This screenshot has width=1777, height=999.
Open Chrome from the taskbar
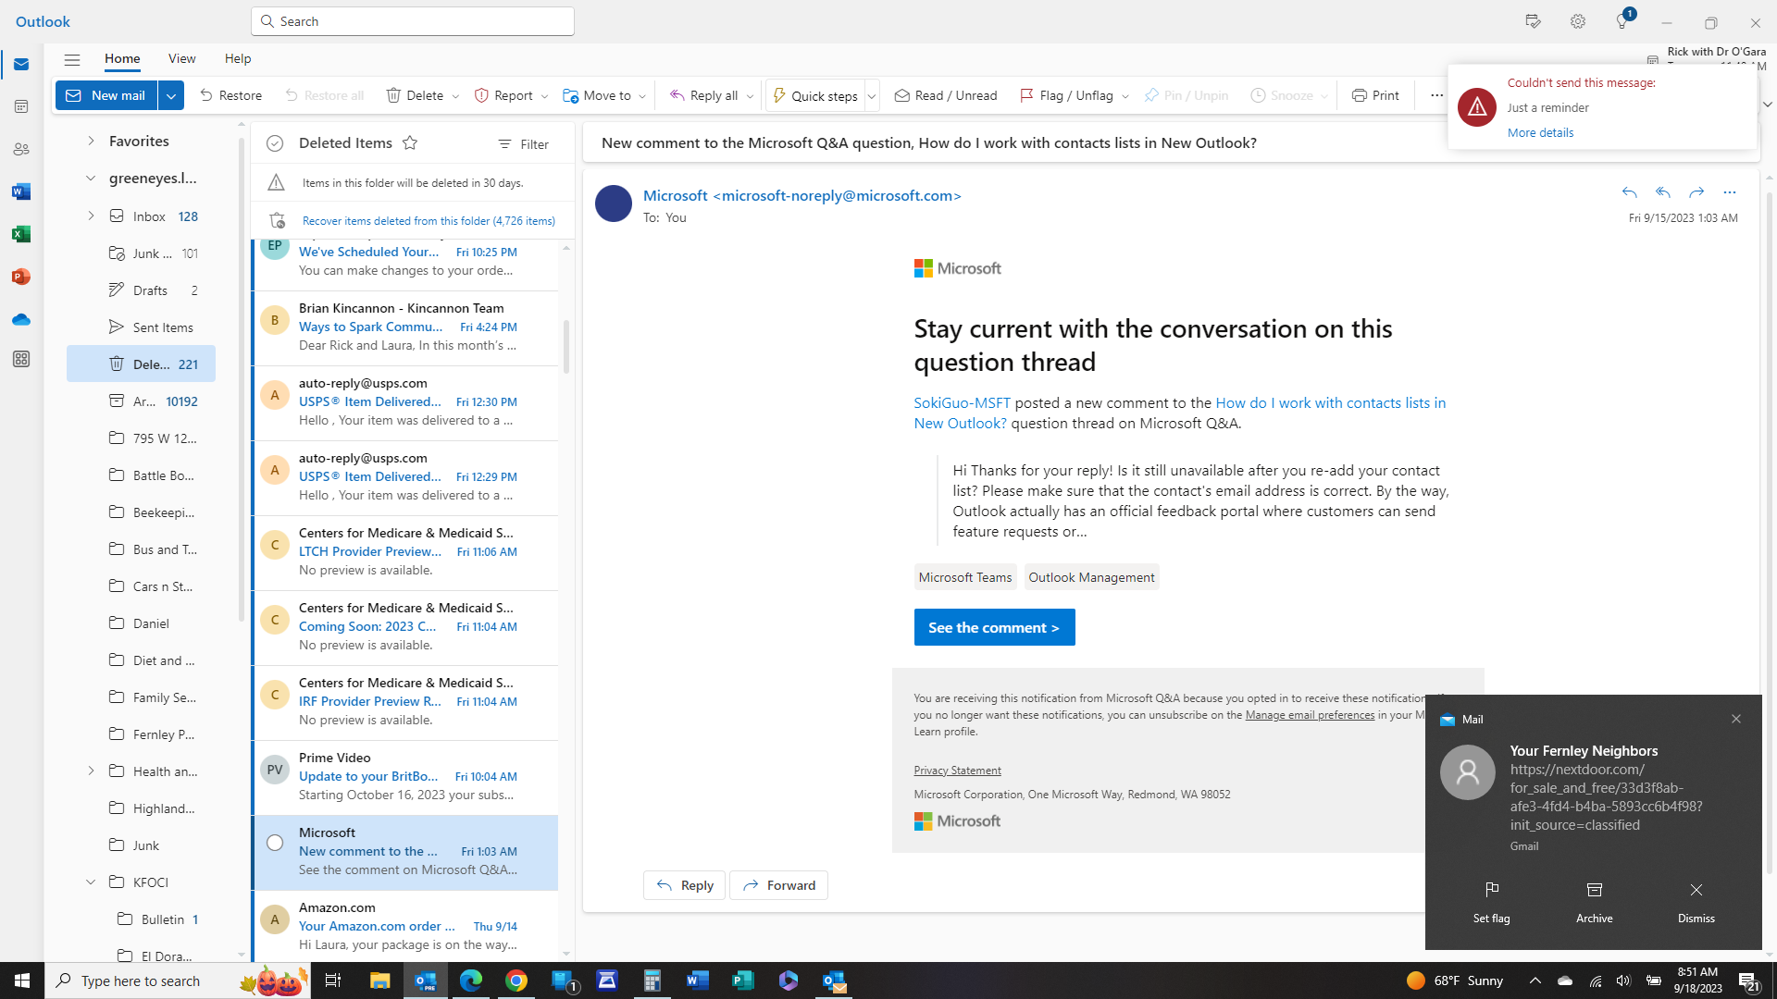tap(516, 980)
